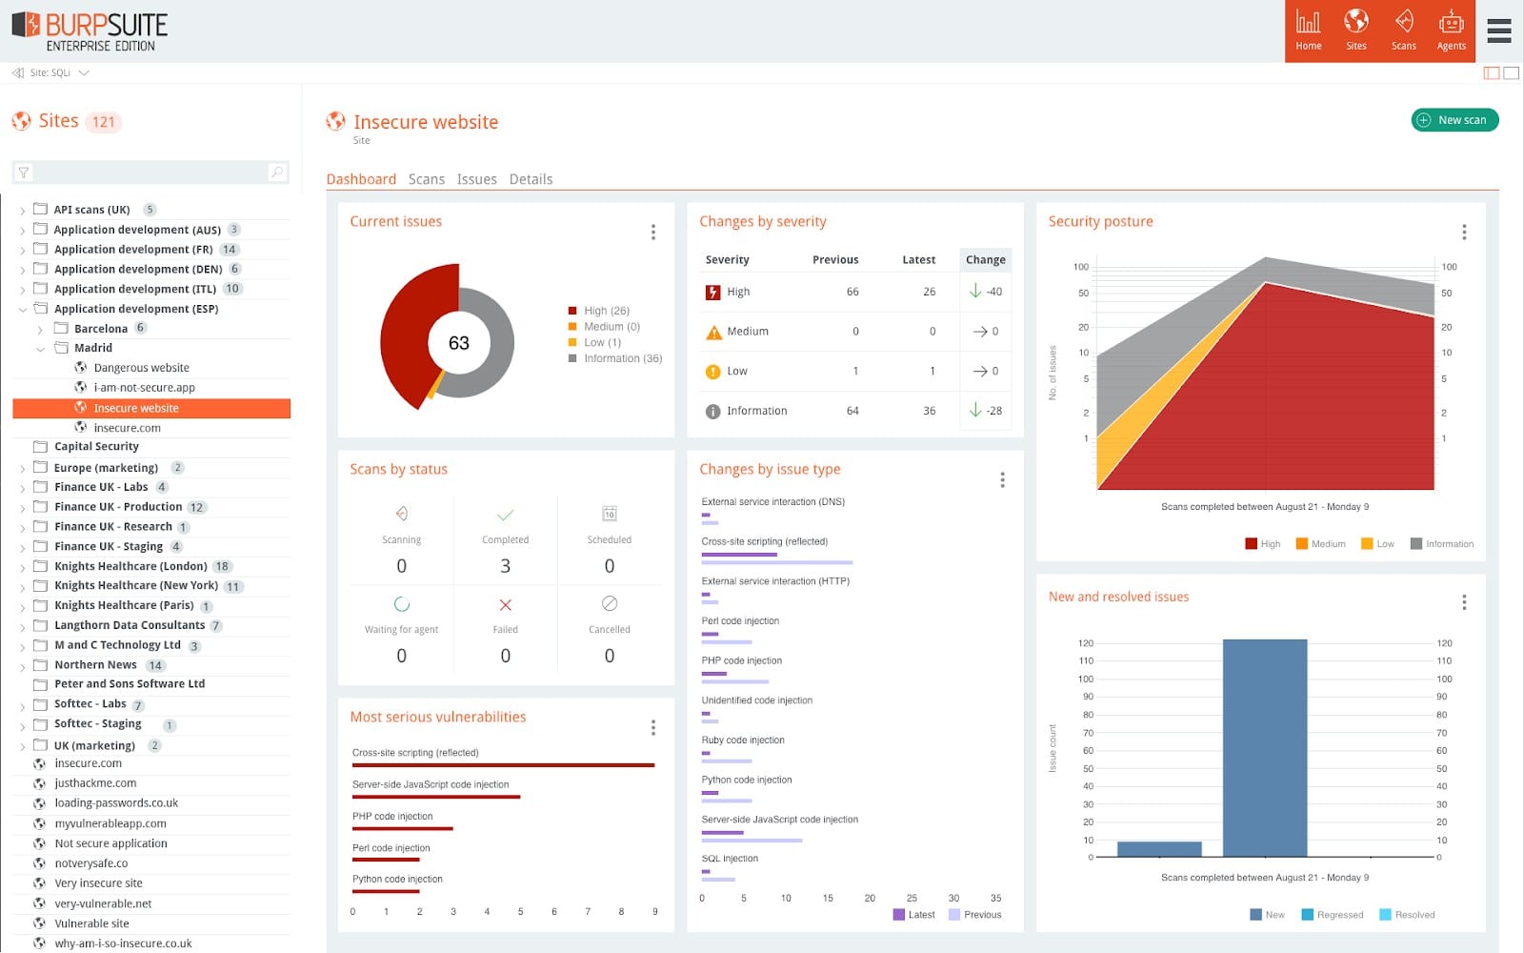Viewport: 1524px width, 953px height.
Task: Open the Home navigation icon
Action: coord(1308,30)
